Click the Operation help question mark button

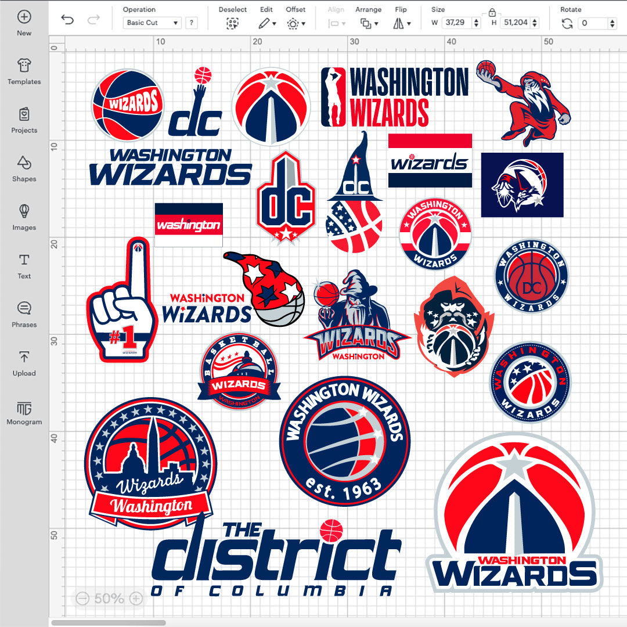(x=191, y=23)
